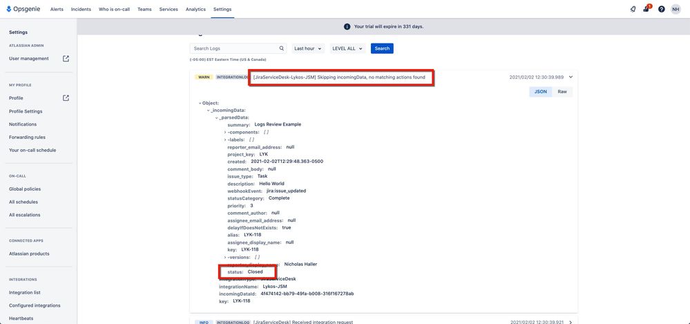Expand the components array node
The width and height of the screenshot is (690, 324).
point(225,132)
